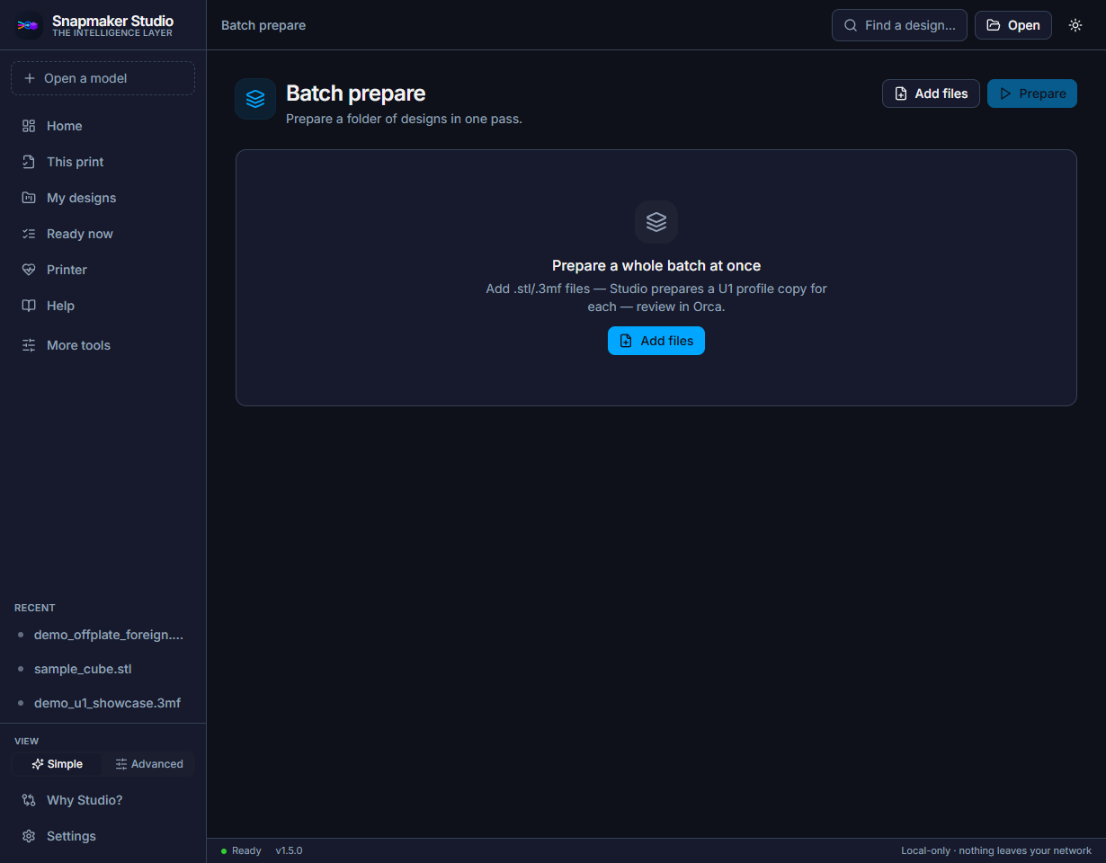1106x863 pixels.
Task: Open the Home page
Action: coord(103,126)
